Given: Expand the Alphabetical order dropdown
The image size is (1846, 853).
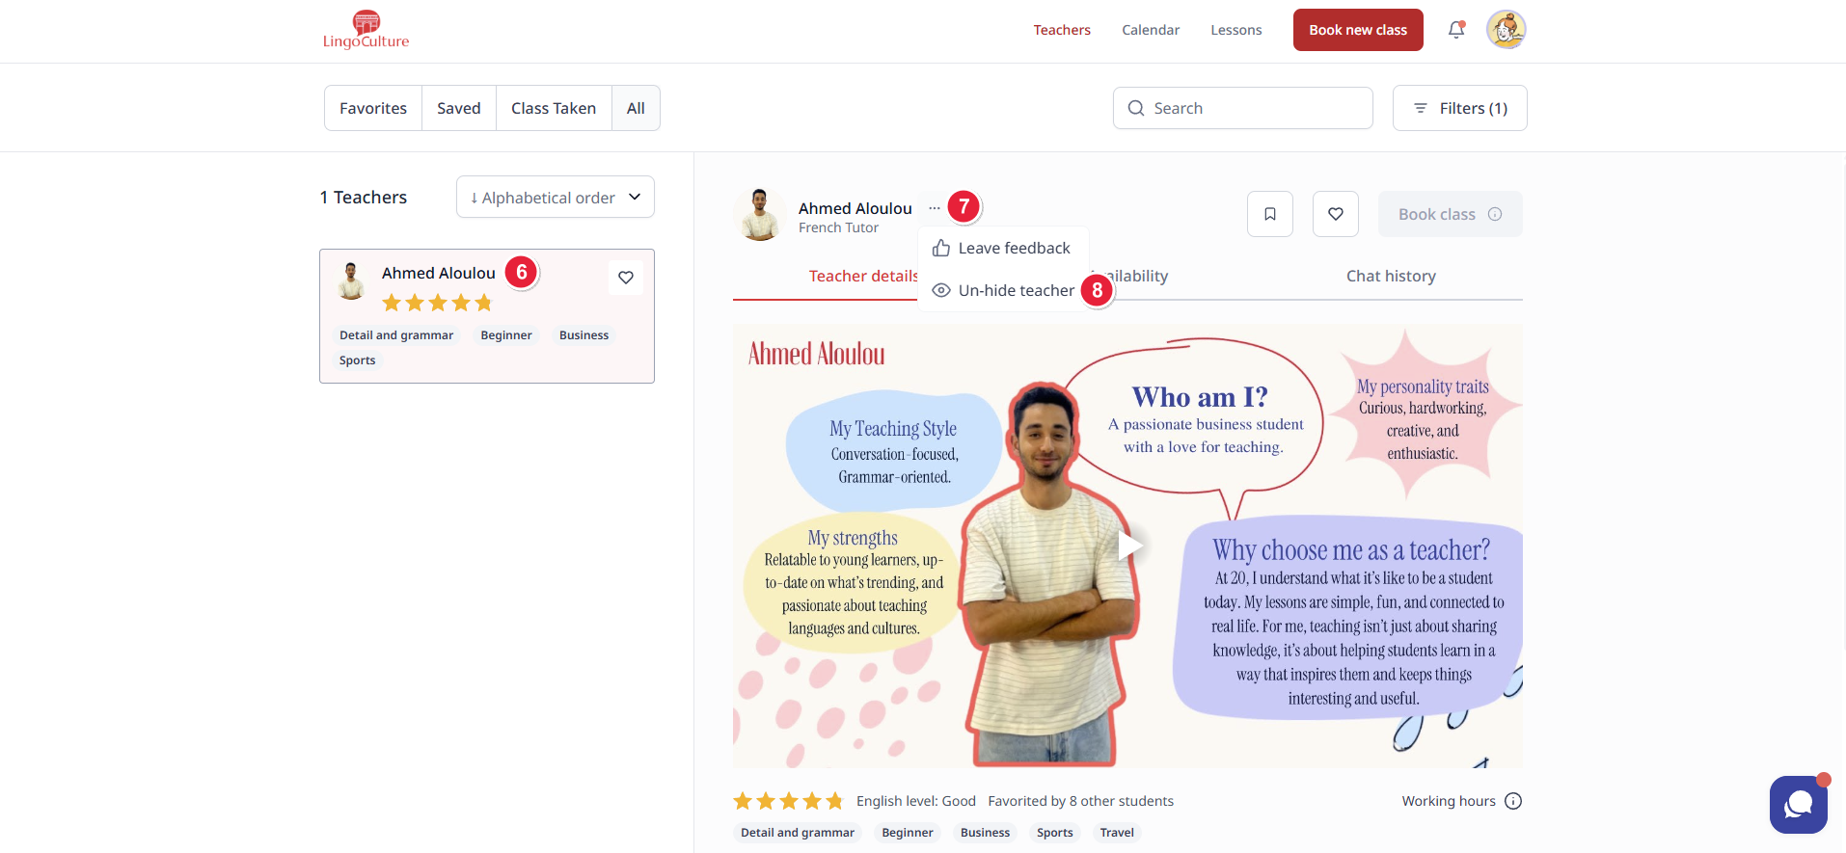Looking at the screenshot, I should (556, 198).
